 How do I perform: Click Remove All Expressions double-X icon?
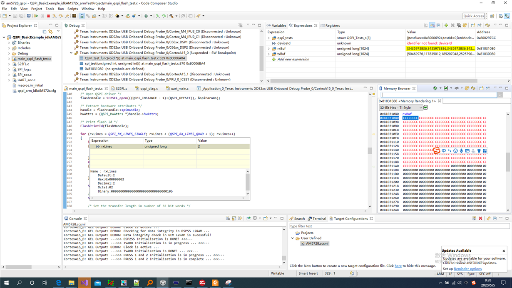(x=459, y=25)
